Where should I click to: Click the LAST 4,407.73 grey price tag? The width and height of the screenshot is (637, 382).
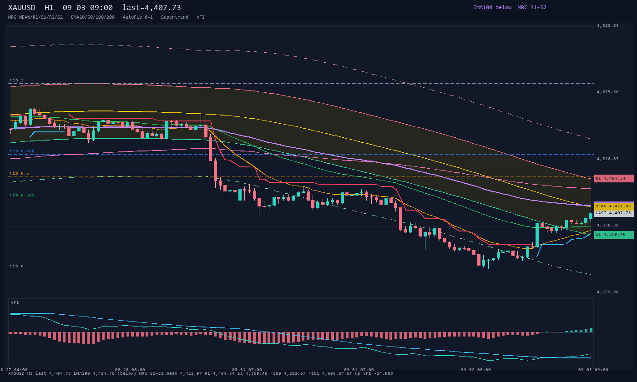614,213
